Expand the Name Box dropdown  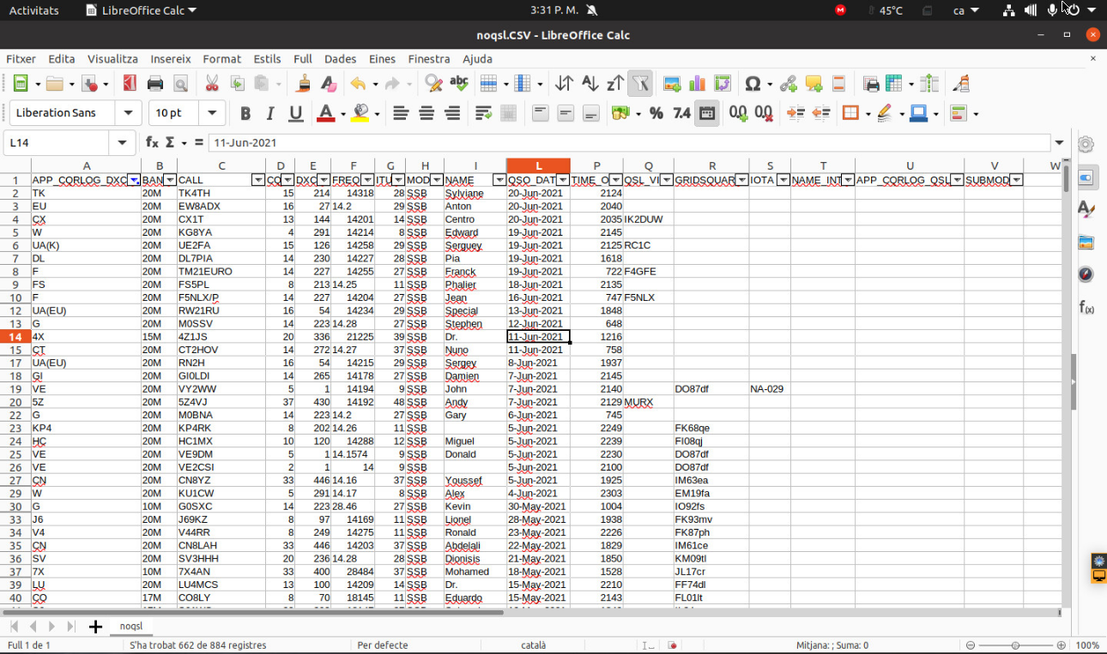tap(122, 142)
